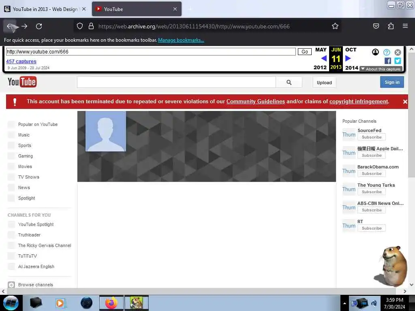Open YouTube Spotlight channel
The height and width of the screenshot is (311, 415).
(x=36, y=224)
